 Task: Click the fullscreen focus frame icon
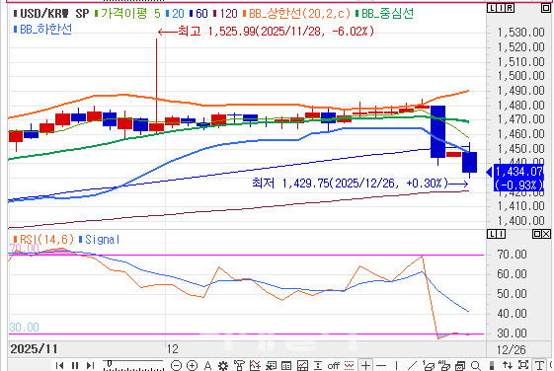(523, 365)
